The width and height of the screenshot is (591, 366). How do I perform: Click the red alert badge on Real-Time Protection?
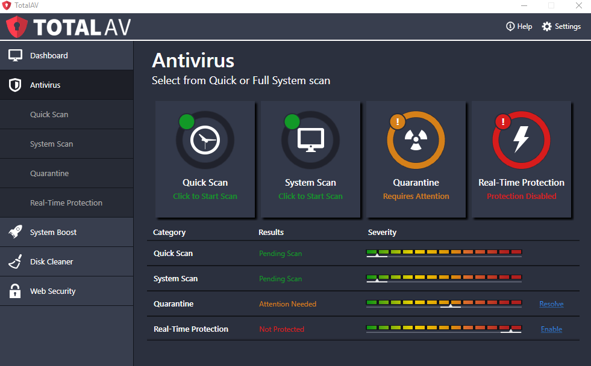[503, 121]
